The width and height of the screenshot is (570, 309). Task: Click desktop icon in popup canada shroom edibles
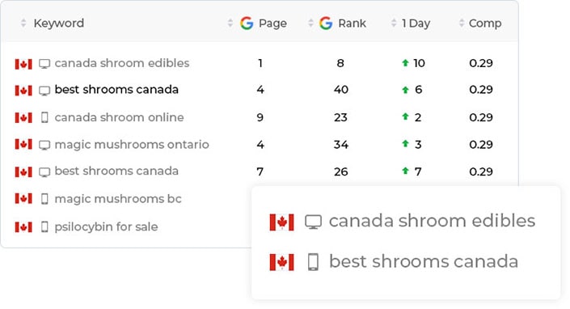pyautogui.click(x=313, y=222)
